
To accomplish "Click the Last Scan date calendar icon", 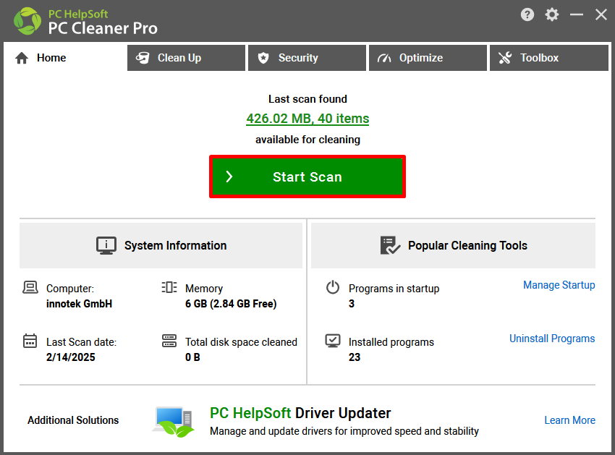I will 30,341.
